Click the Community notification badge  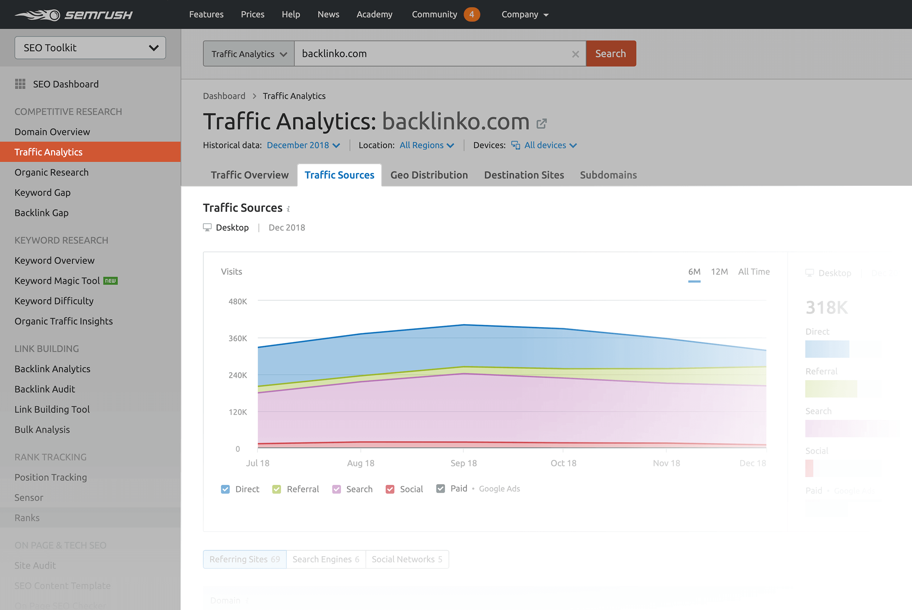click(x=472, y=14)
